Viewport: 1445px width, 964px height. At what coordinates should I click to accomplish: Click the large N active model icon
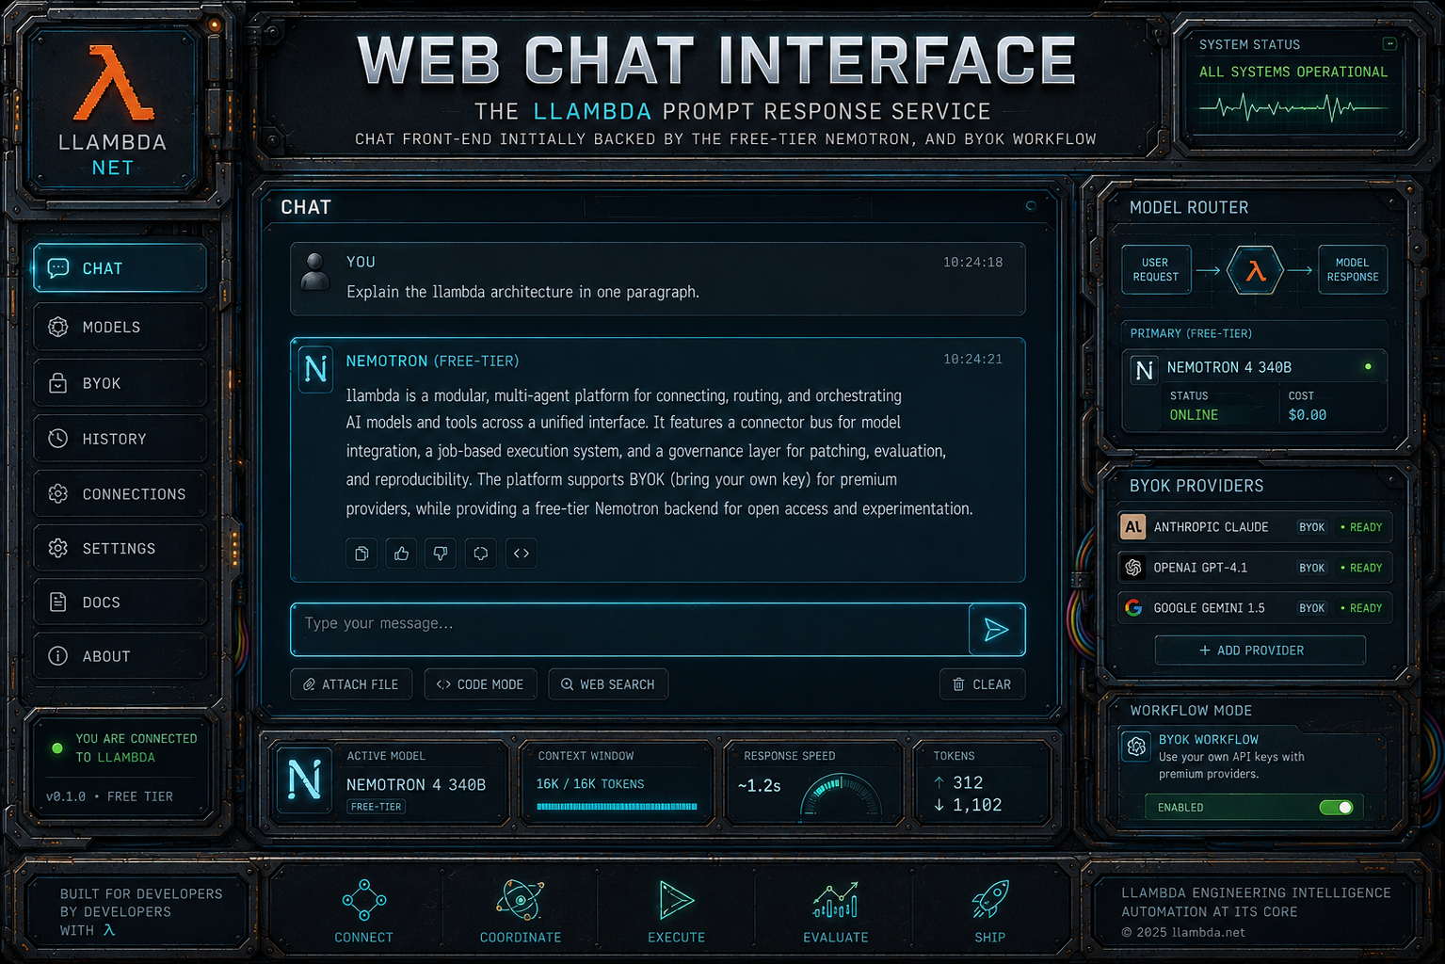click(x=304, y=780)
